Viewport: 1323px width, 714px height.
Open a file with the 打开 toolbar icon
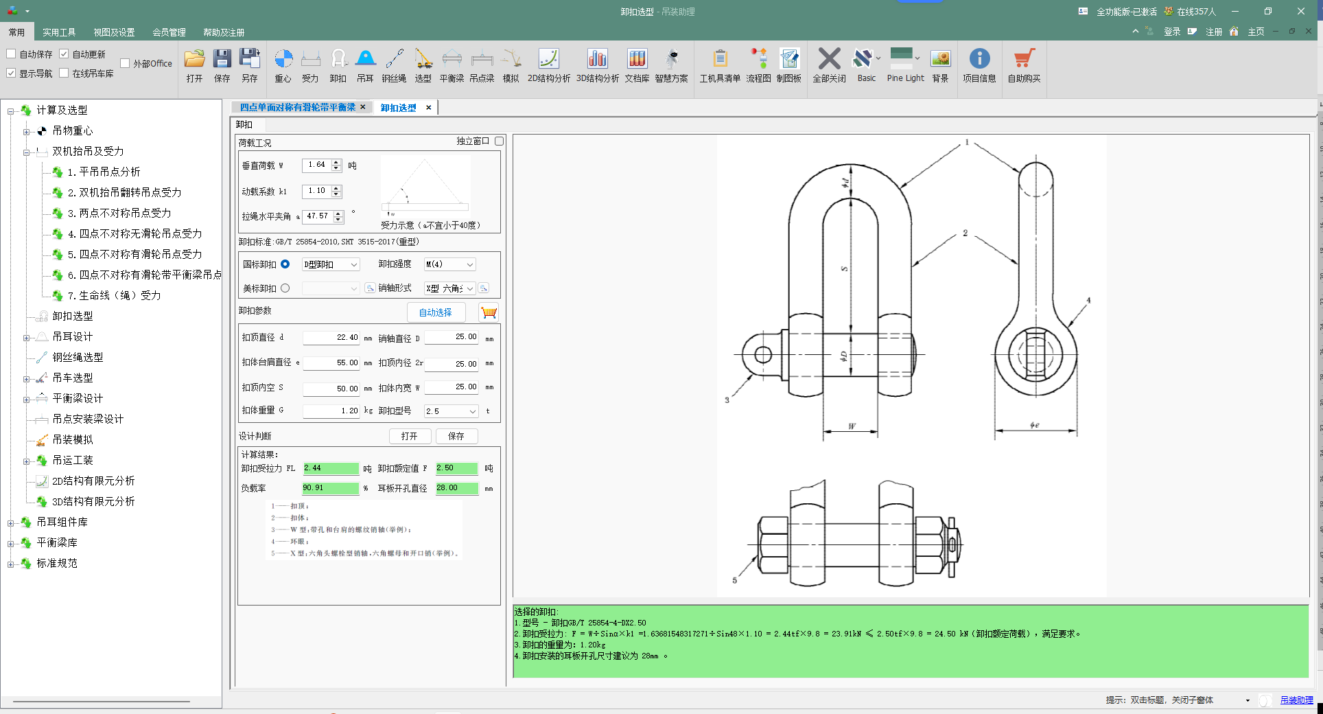click(195, 66)
